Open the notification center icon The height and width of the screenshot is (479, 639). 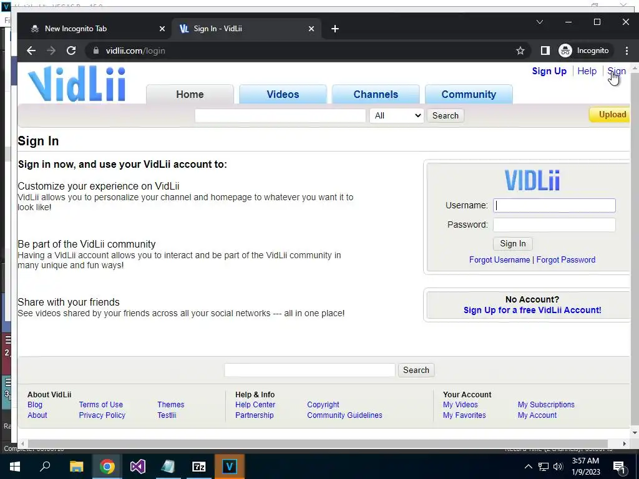click(619, 467)
